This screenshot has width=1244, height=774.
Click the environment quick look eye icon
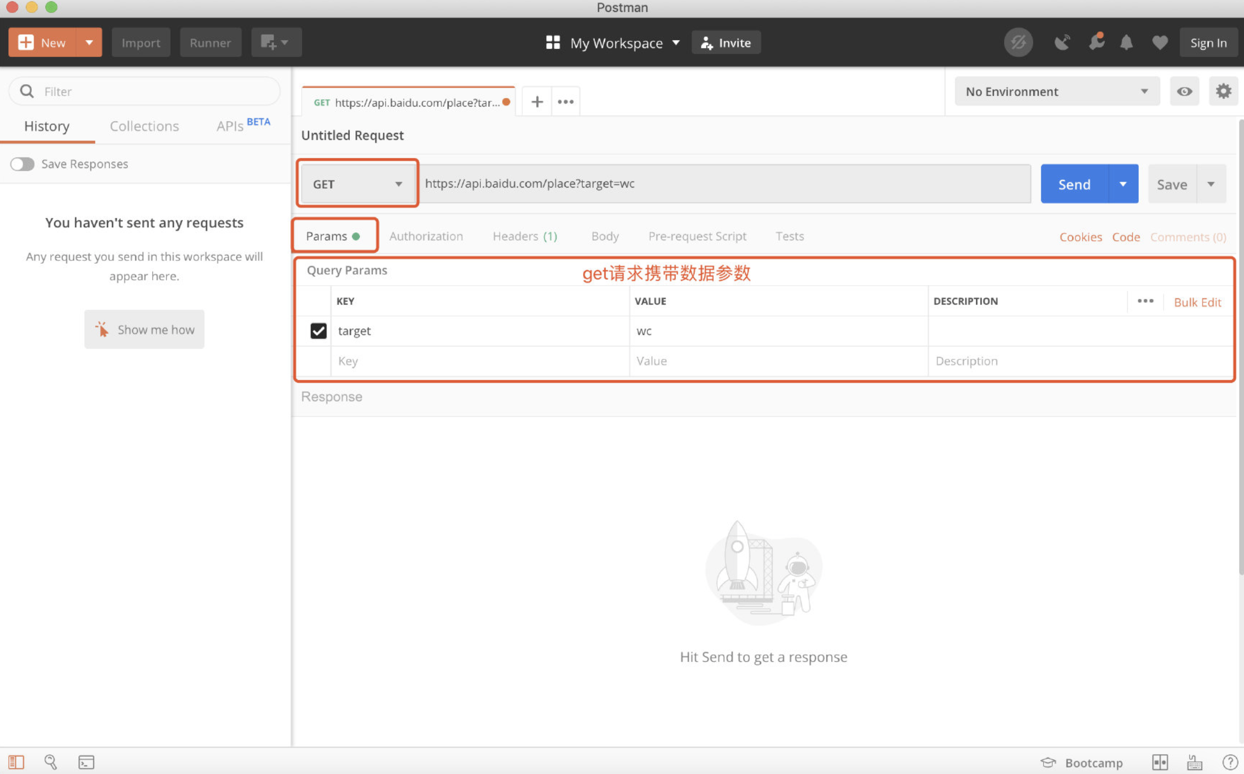coord(1184,91)
